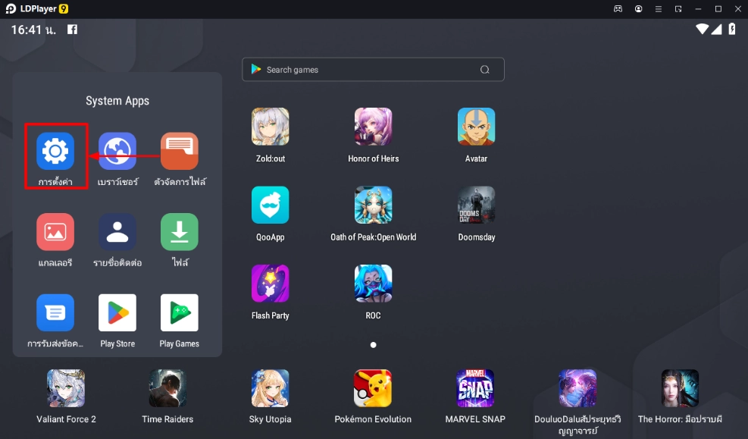Open the Files (ไฟล์) download app
748x439 pixels.
pos(180,232)
